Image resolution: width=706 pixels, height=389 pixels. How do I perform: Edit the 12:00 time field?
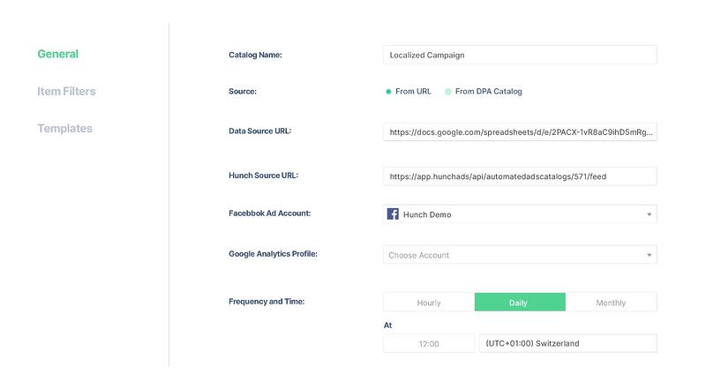(429, 343)
